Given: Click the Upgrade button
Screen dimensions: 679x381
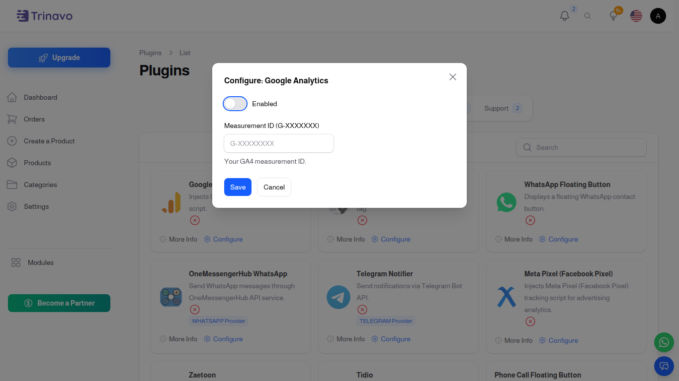Looking at the screenshot, I should pyautogui.click(x=59, y=58).
